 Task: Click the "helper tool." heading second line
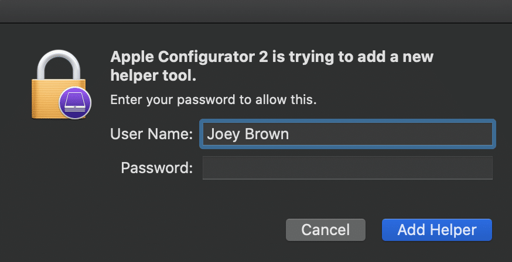coord(153,75)
